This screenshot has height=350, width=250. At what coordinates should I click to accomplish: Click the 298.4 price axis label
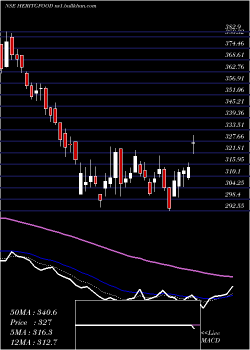pos(233,194)
